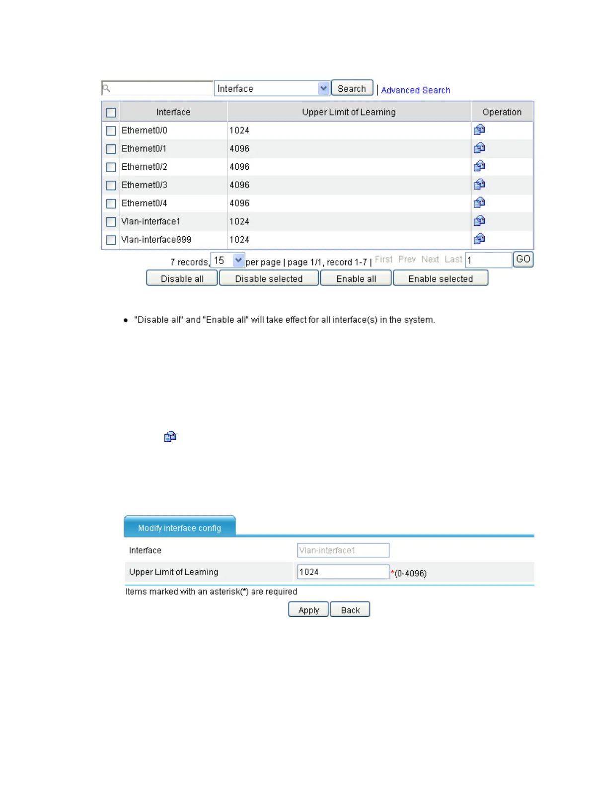
Task: Click the Disable selected button
Action: (269, 278)
